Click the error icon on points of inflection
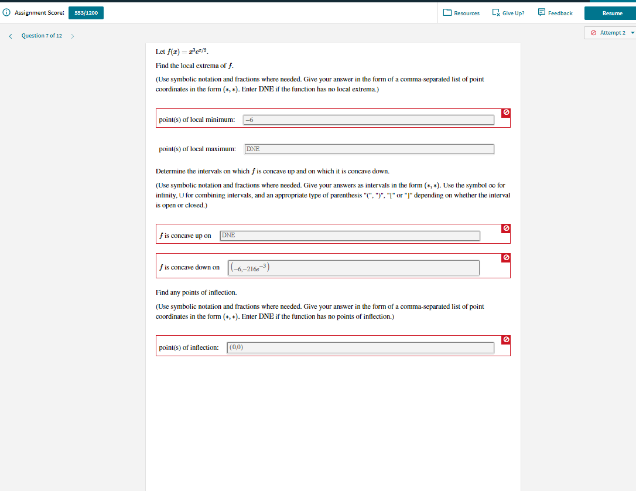 pos(505,340)
